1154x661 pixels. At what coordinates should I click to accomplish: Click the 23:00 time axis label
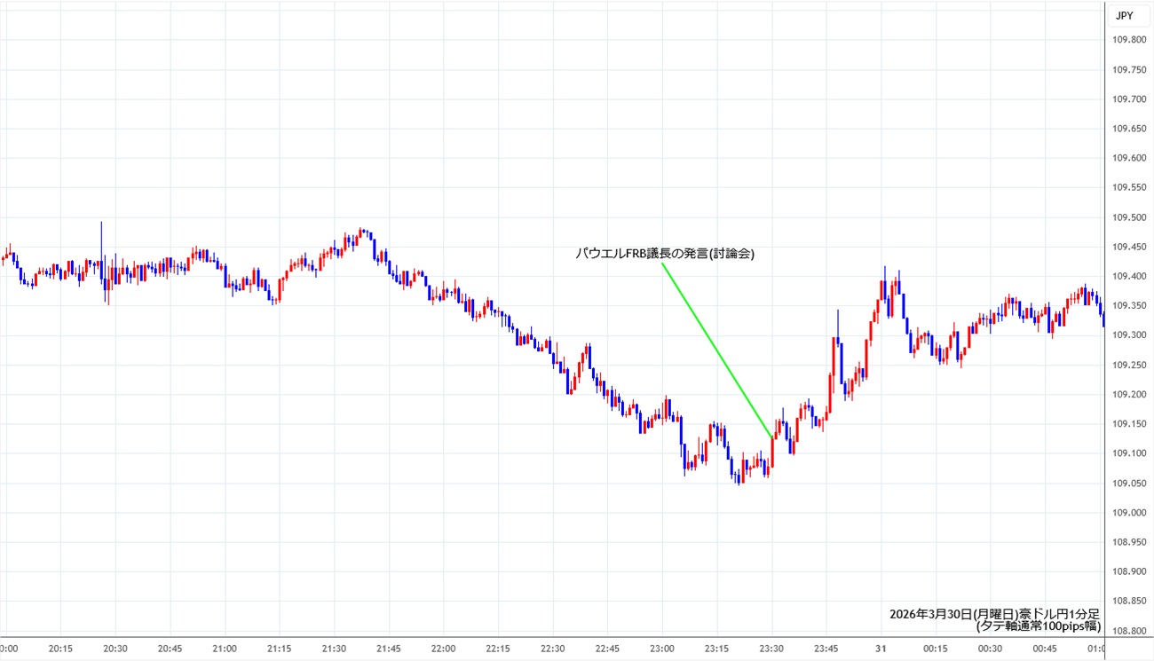pos(662,649)
